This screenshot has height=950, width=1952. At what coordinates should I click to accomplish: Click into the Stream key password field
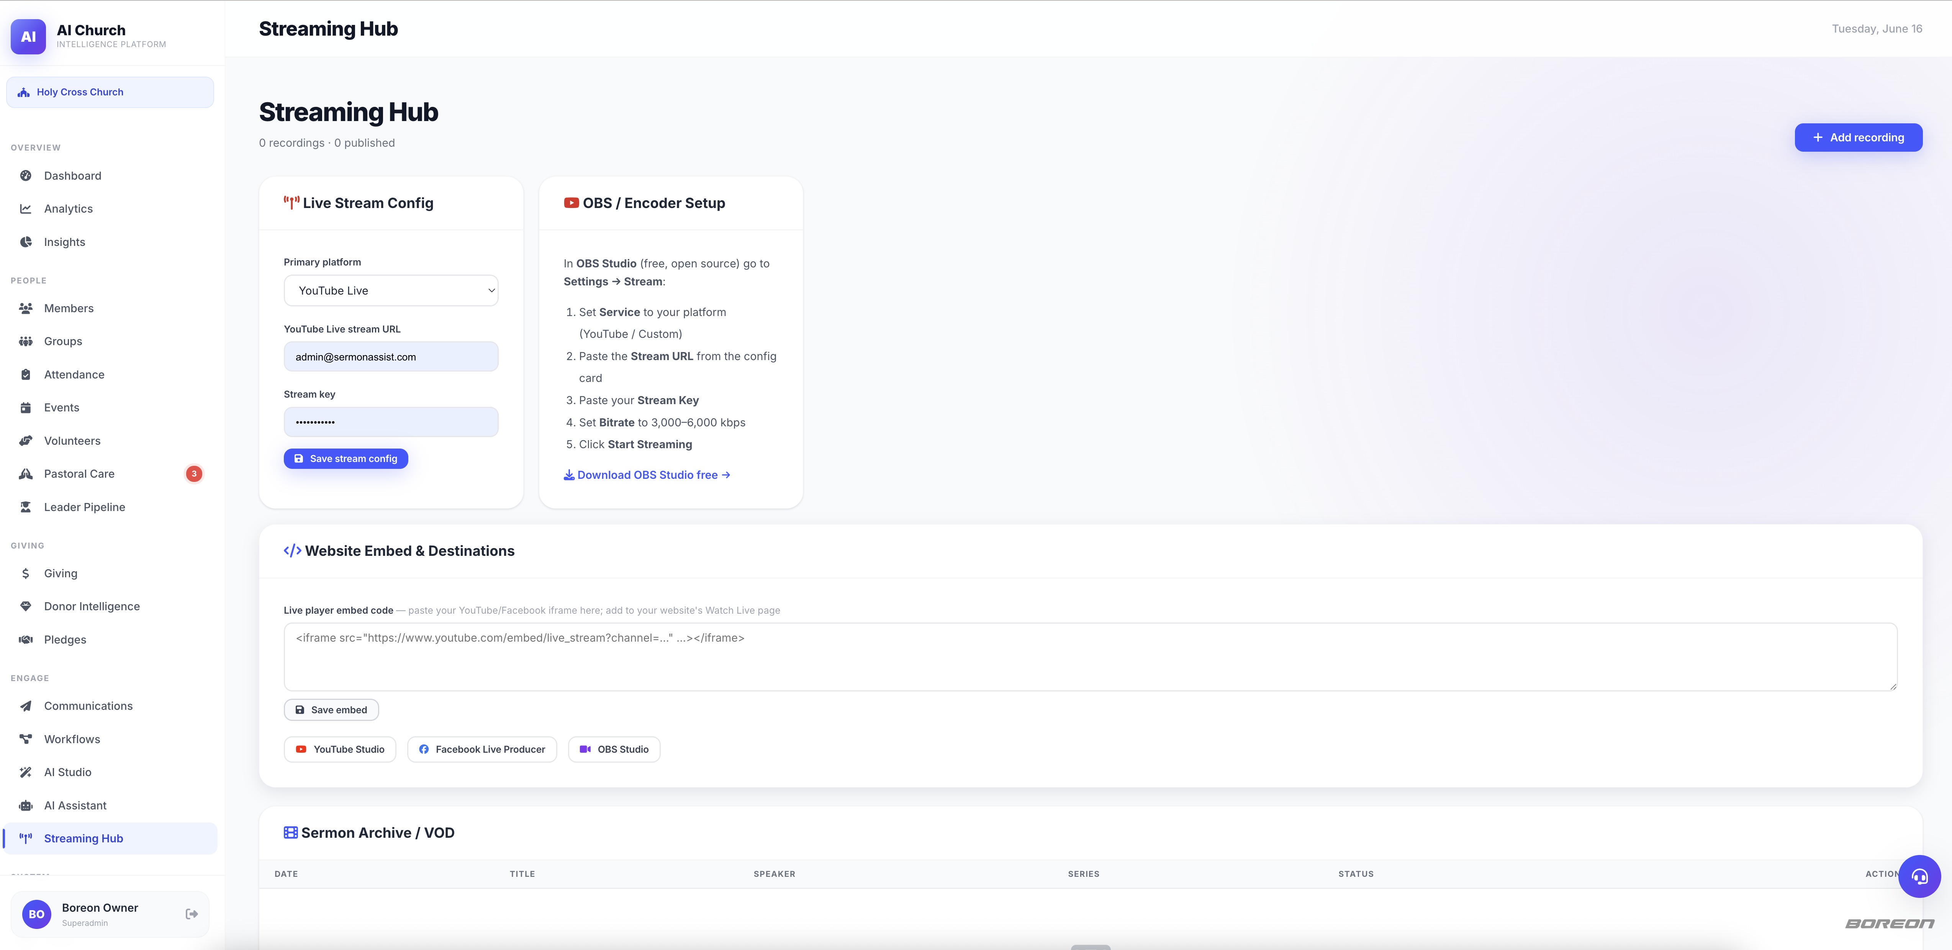pyautogui.click(x=391, y=422)
